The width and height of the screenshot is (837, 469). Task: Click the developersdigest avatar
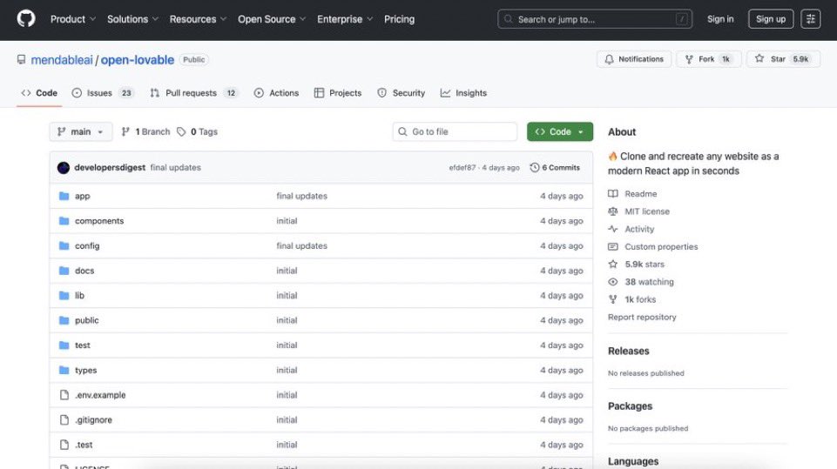(x=64, y=168)
